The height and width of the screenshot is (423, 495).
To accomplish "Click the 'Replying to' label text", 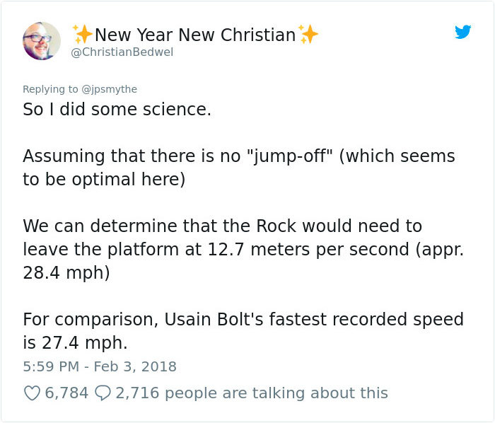I will [50, 89].
